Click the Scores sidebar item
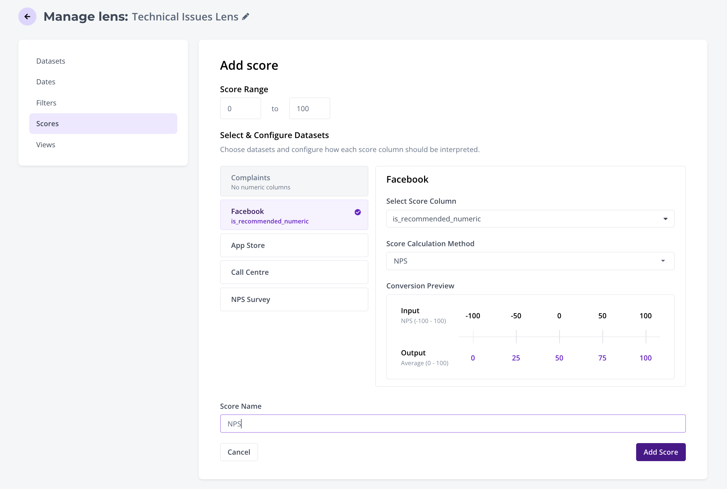 103,123
